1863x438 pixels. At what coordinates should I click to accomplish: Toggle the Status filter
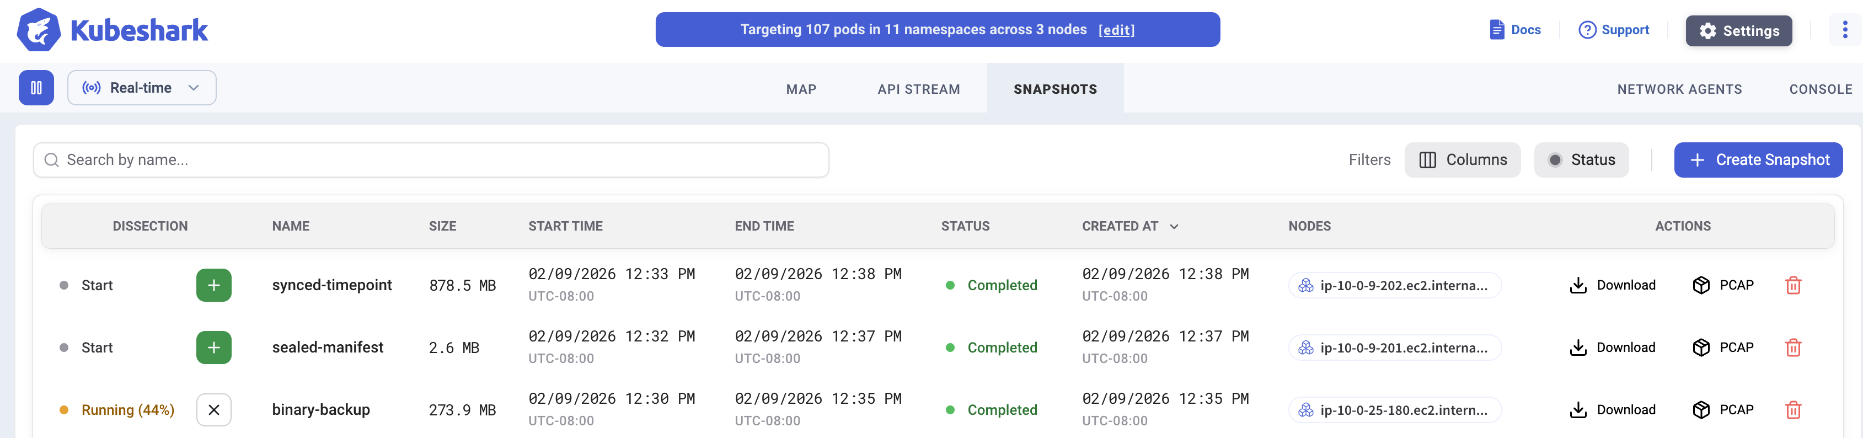[1581, 160]
